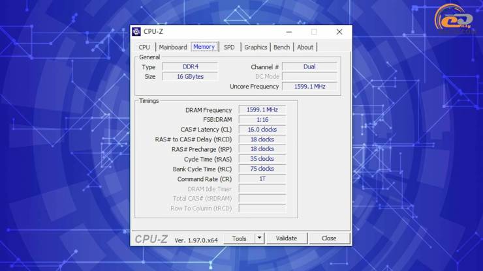Click the DRAM Frequency 1599.1 MHz value
Image resolution: width=483 pixels, height=271 pixels.
click(262, 110)
